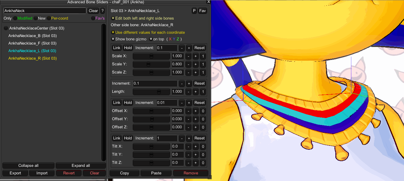Collapse all bone tree nodes
This screenshot has height=181, width=404.
[28, 166]
